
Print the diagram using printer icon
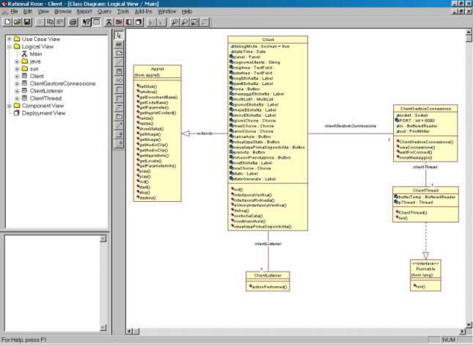pos(73,22)
